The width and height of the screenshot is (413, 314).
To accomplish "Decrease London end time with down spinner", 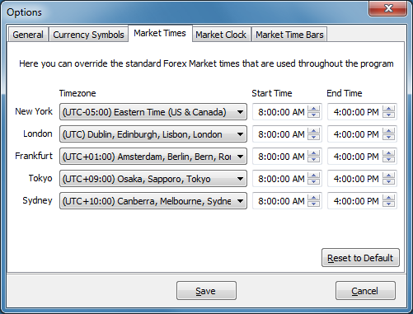I will coord(388,137).
